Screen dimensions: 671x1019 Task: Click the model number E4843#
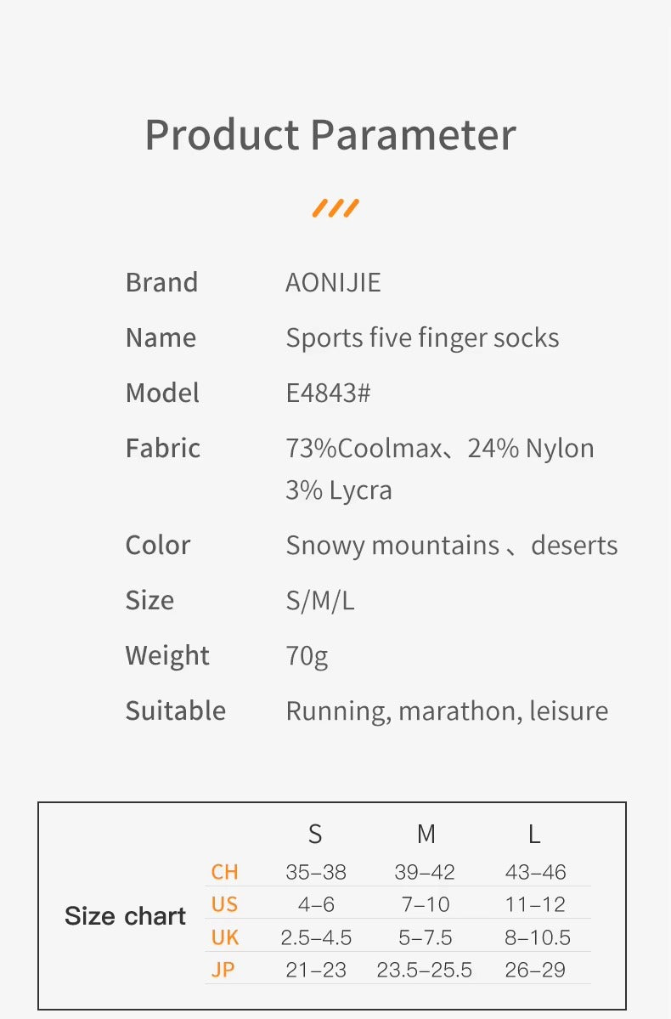328,393
